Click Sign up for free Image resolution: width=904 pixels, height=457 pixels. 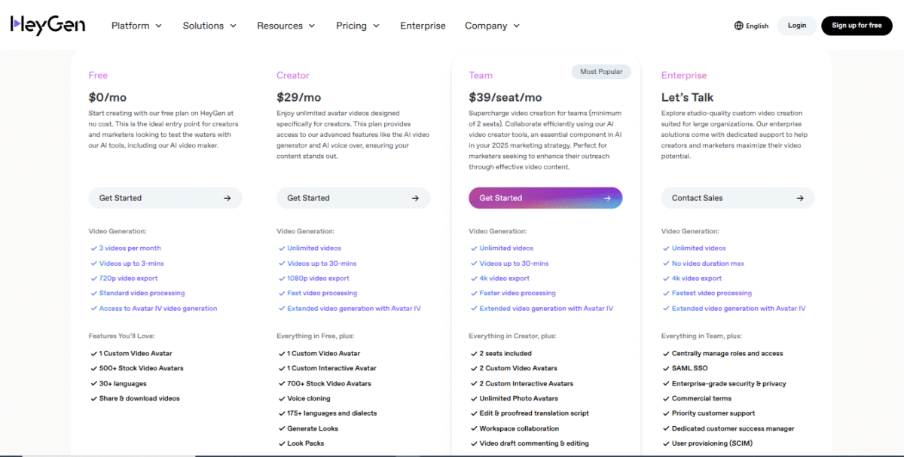(x=857, y=25)
